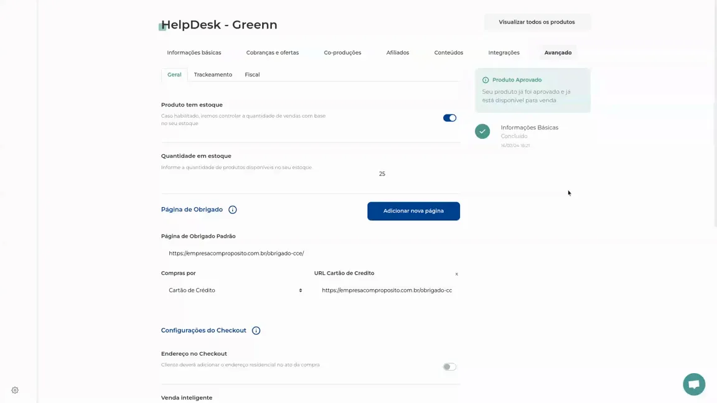Open the Fiscal sub-tab
The image size is (717, 403).
[252, 75]
